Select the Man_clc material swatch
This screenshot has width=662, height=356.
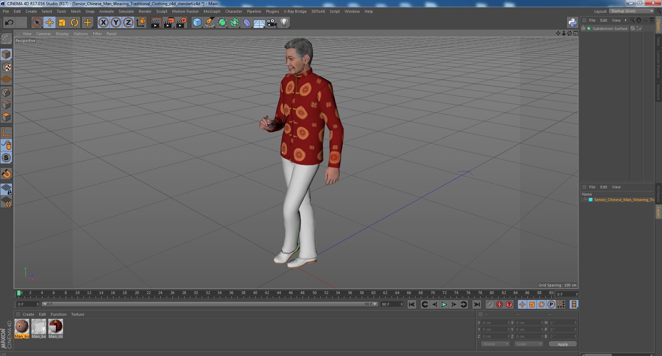(56, 328)
